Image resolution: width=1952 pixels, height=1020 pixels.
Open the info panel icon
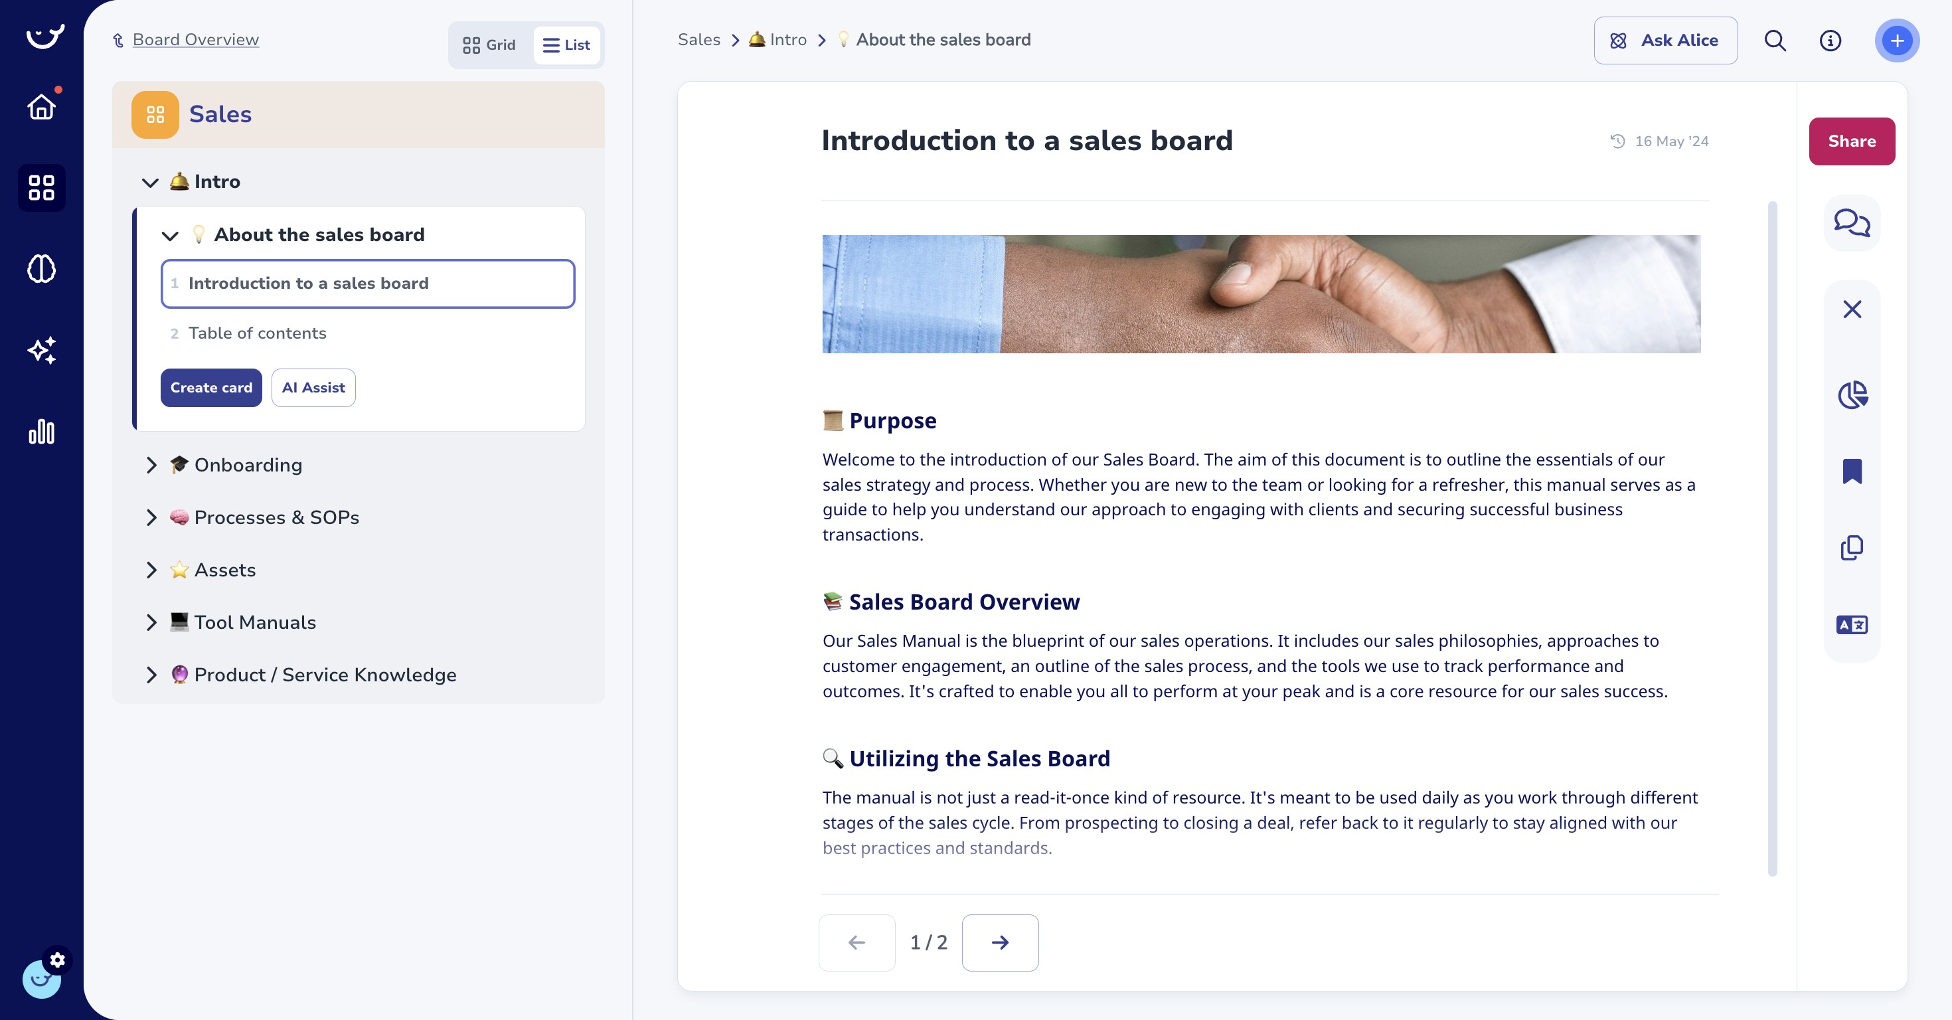[1830, 41]
